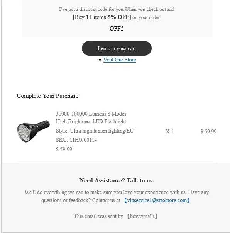Click the Style: Ultra high lumen lighting/EU text
Viewport: 230px width, 233px height.
pyautogui.click(x=95, y=131)
